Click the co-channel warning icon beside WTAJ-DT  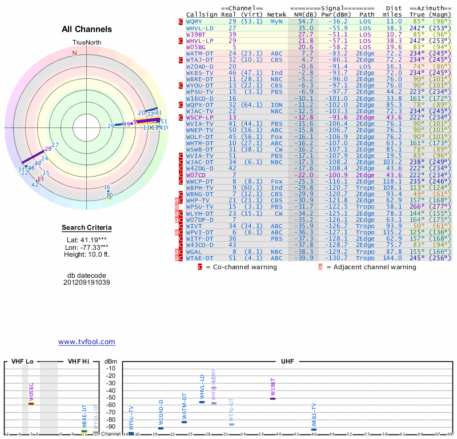tap(181, 60)
